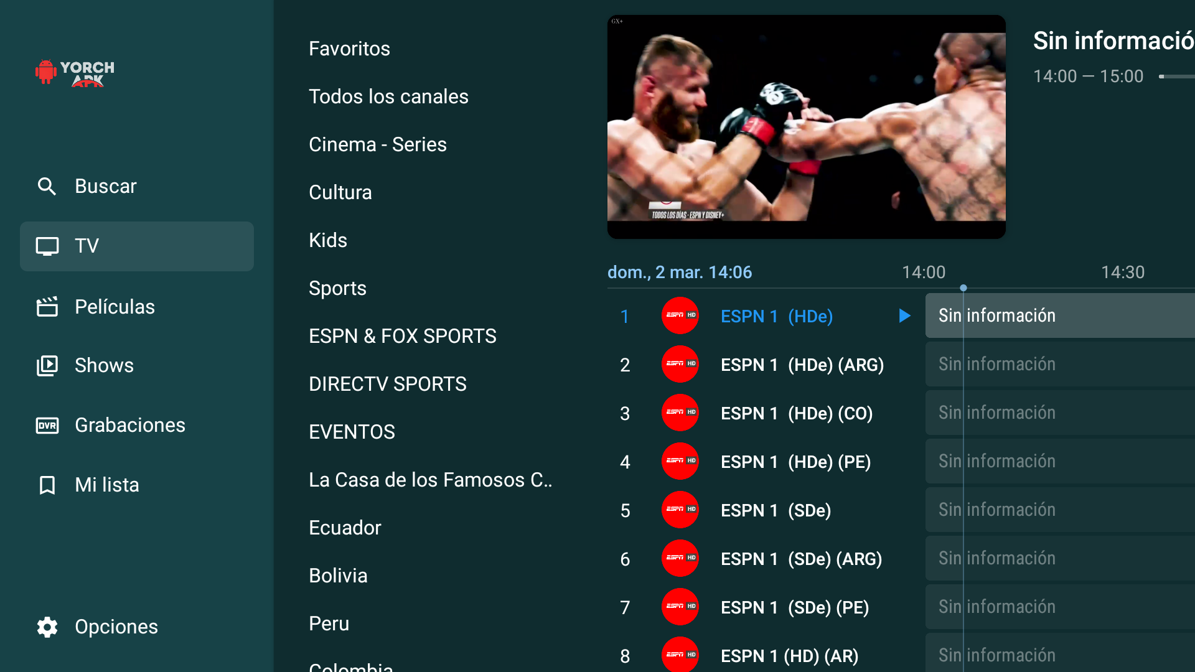
Task: Click the Shows playlist icon
Action: tap(47, 365)
